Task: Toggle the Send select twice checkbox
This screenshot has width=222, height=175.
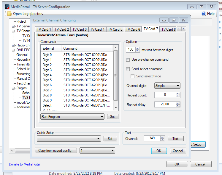Action: (x=132, y=76)
